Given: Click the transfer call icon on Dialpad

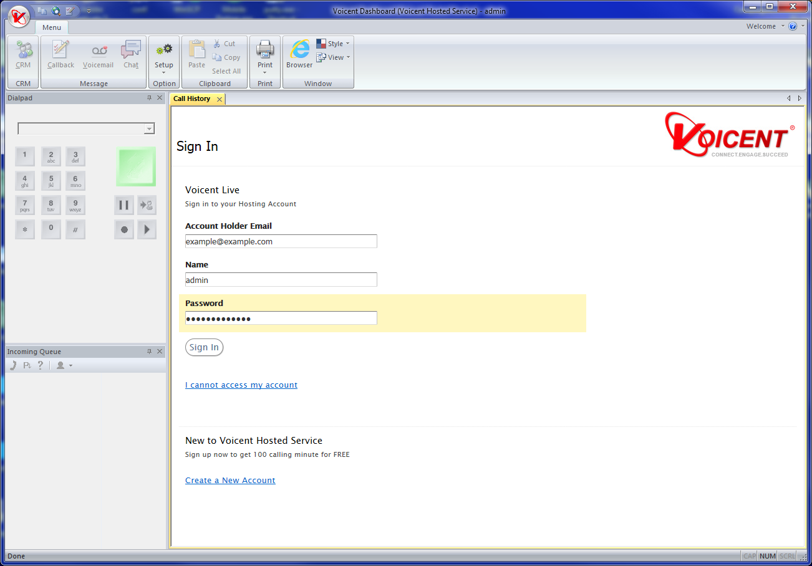Looking at the screenshot, I should point(147,205).
